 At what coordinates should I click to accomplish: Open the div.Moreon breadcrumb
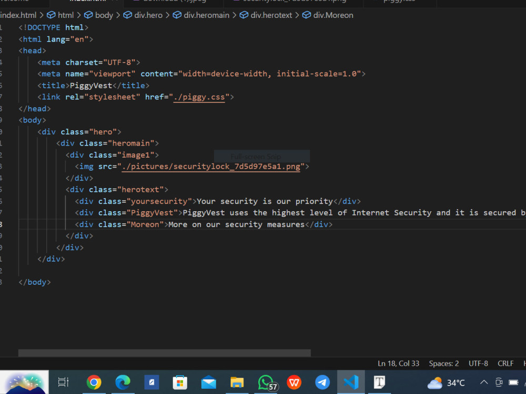(328, 15)
